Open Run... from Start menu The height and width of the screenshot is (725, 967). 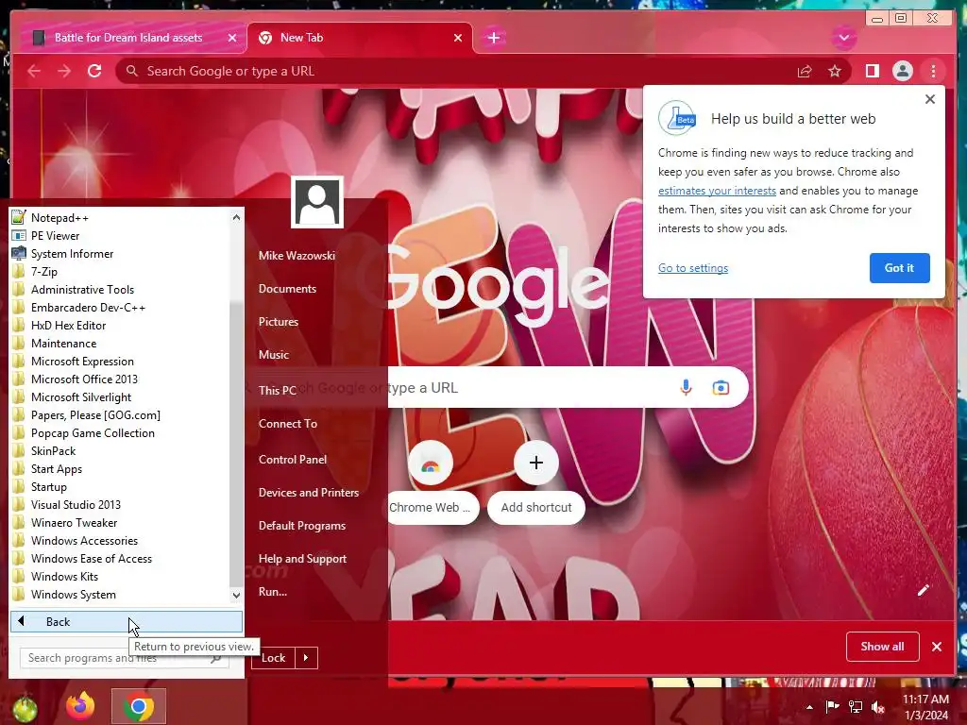(273, 592)
